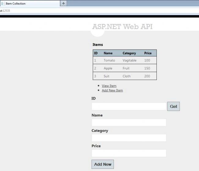This screenshot has height=171, width=199.
Task: Select the Cloth category cell
Action: tap(126, 76)
